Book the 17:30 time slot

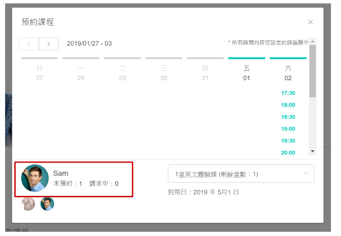click(x=288, y=93)
